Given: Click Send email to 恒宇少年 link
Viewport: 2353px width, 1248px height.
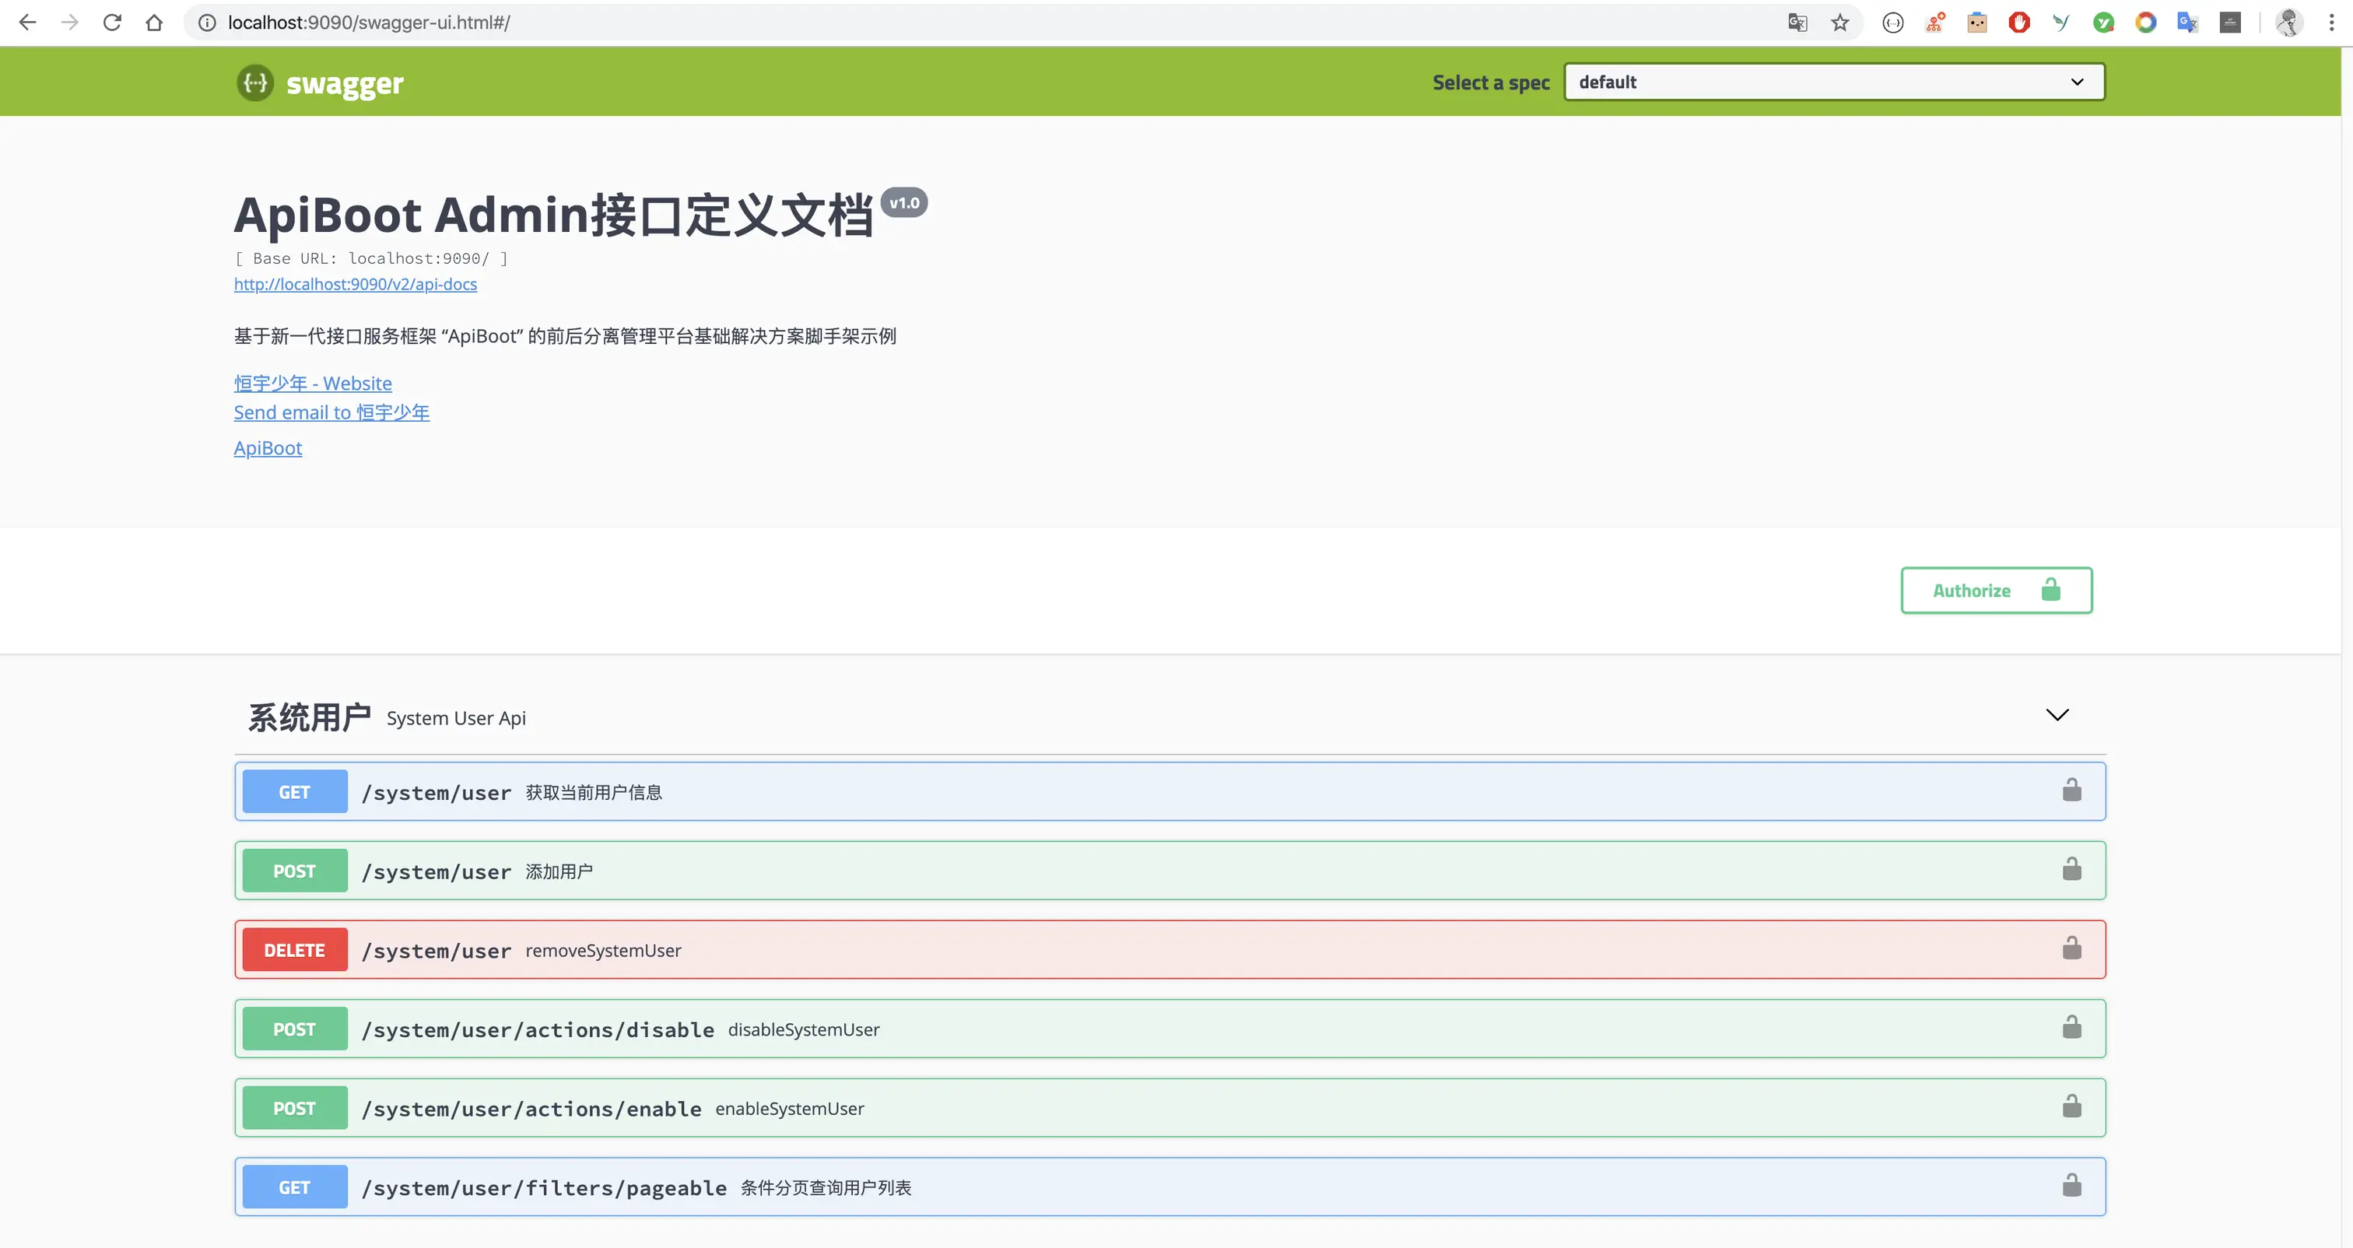Looking at the screenshot, I should 331,413.
